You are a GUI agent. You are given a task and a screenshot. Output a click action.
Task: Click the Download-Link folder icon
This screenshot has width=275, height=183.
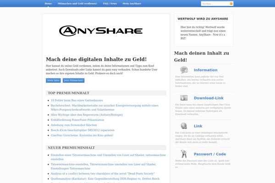click(184, 98)
